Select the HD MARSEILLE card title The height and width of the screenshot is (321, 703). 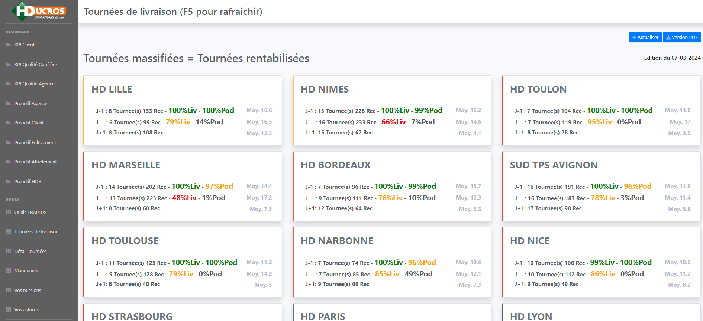(x=126, y=165)
